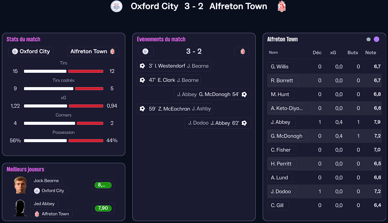
Task: Click Jack Bearne's portrait photo
Action: click(x=21, y=185)
